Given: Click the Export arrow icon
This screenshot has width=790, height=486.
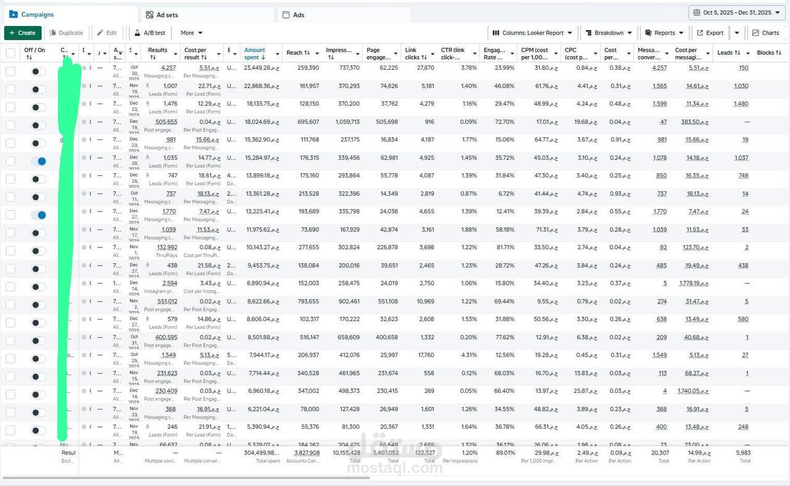Looking at the screenshot, I should (x=701, y=33).
